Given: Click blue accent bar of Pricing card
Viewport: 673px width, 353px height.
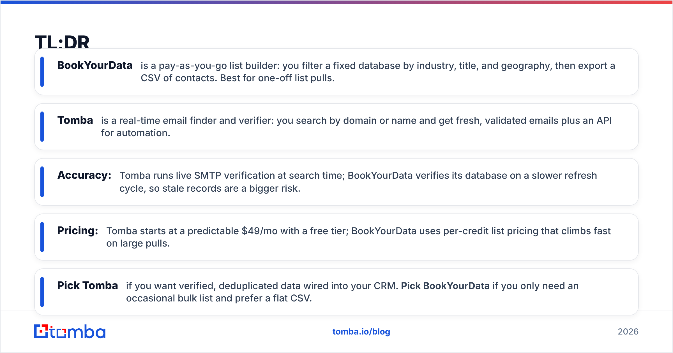Looking at the screenshot, I should 42,237.
